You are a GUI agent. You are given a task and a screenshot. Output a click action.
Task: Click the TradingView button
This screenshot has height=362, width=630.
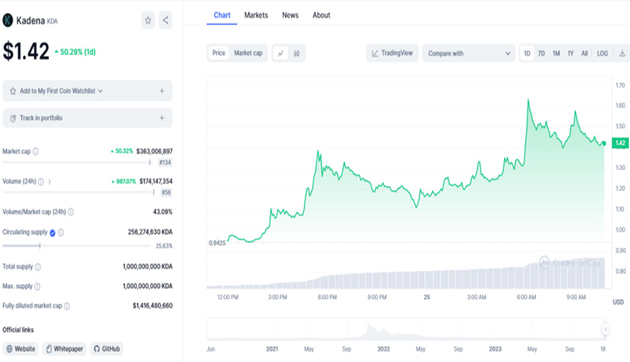pos(392,53)
